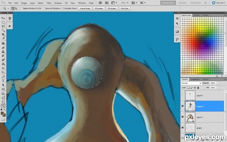Image resolution: width=227 pixels, height=142 pixels.
Task: Select the Rectangle shape tool
Action: click(3, 89)
